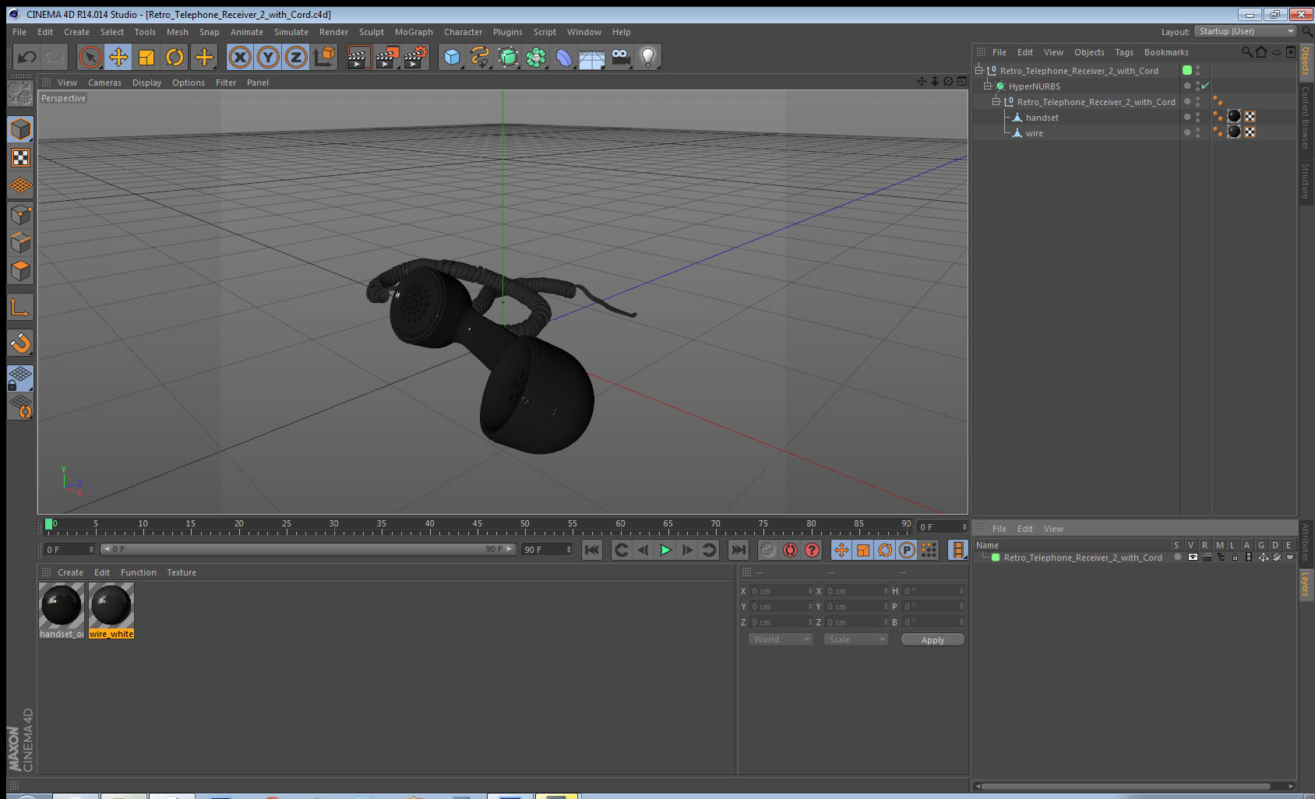Switch to Edges mode
Image resolution: width=1315 pixels, height=799 pixels.
(x=20, y=242)
